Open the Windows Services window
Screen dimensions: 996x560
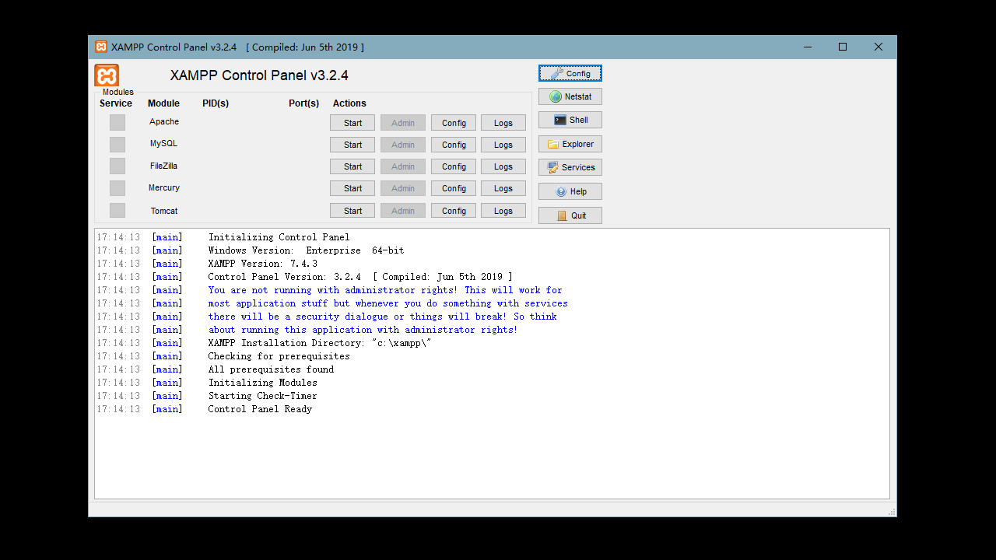[x=570, y=167]
